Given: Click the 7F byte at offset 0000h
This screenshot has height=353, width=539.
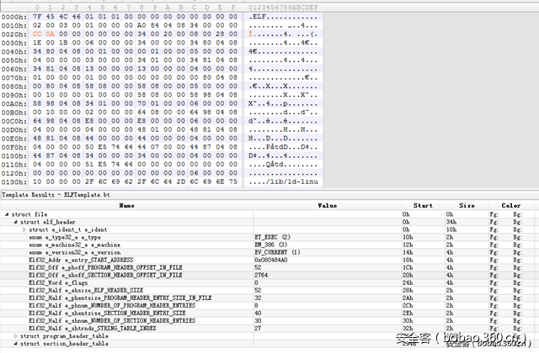Looking at the screenshot, I should pos(38,15).
